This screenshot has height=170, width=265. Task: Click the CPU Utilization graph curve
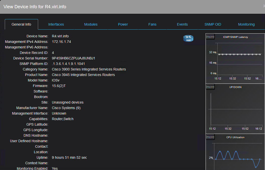(238, 159)
